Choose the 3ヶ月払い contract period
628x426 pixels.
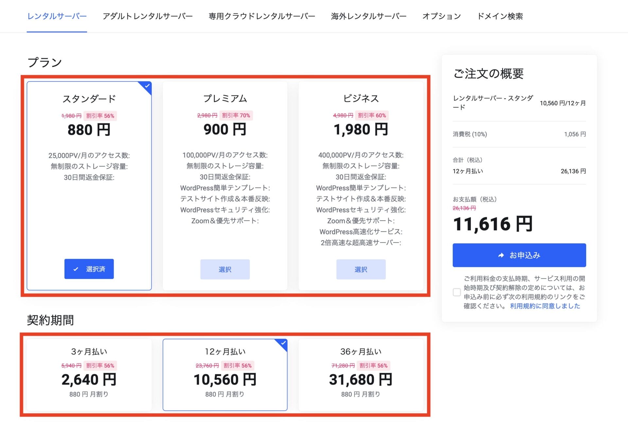coord(89,374)
